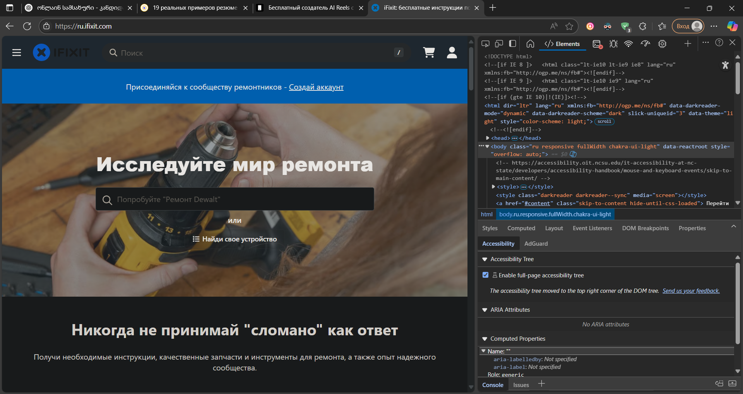The image size is (743, 394).
Task: Click the scroll badge on html element
Action: point(604,122)
